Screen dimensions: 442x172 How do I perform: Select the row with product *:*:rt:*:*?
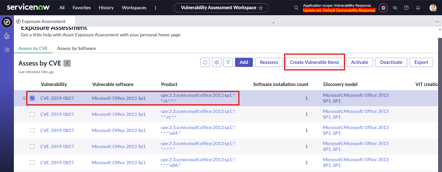(x=32, y=114)
